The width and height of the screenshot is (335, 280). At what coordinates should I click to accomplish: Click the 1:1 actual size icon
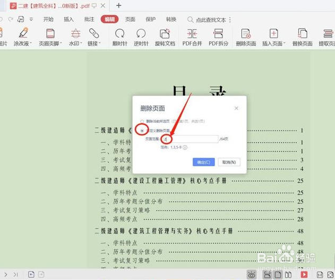coord(320,275)
